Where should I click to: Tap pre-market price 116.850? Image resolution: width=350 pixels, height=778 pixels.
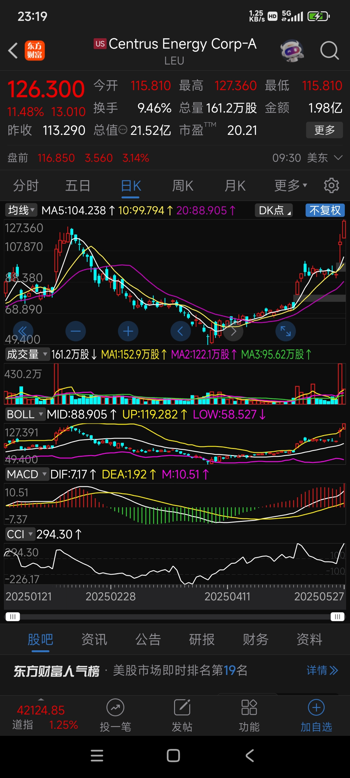[56, 158]
